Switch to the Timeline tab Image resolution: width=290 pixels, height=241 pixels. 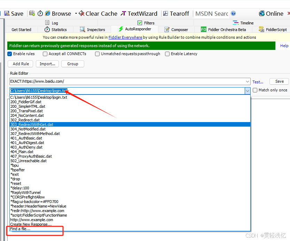243,23
